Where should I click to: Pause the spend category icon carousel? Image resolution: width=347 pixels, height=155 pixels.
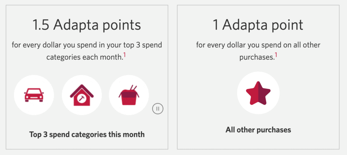pos(158,109)
